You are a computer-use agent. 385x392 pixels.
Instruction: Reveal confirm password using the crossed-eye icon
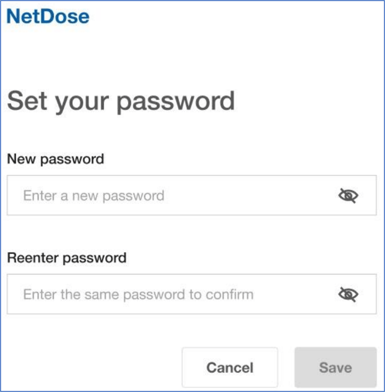(348, 294)
